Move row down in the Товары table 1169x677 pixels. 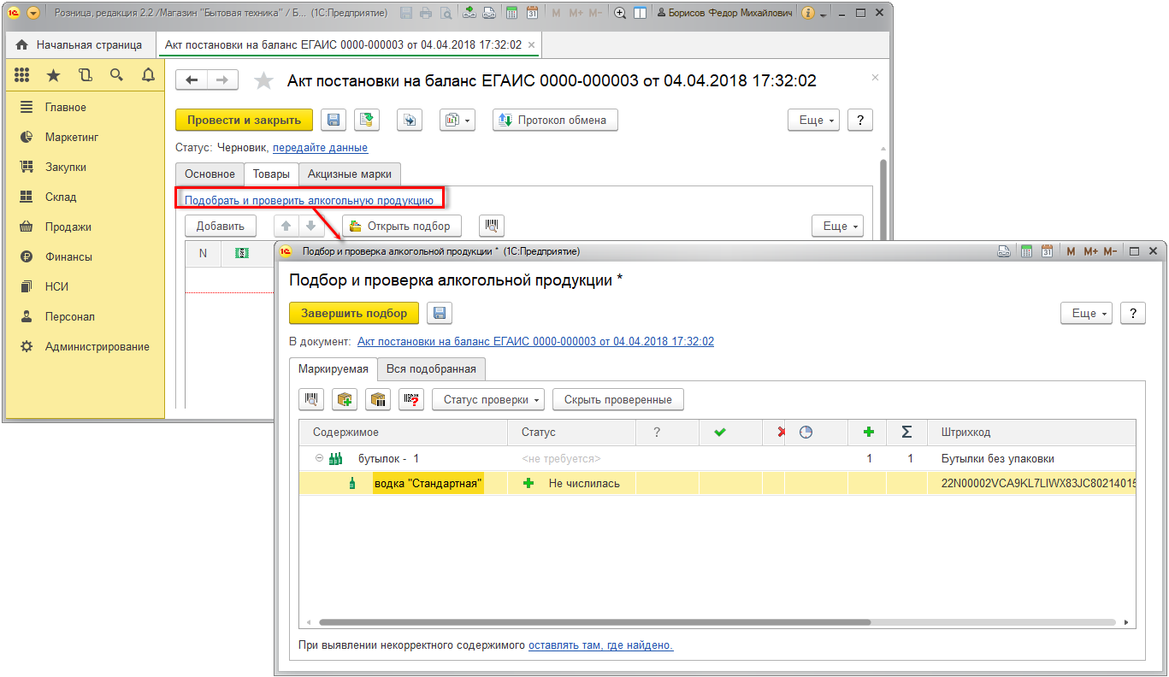310,227
